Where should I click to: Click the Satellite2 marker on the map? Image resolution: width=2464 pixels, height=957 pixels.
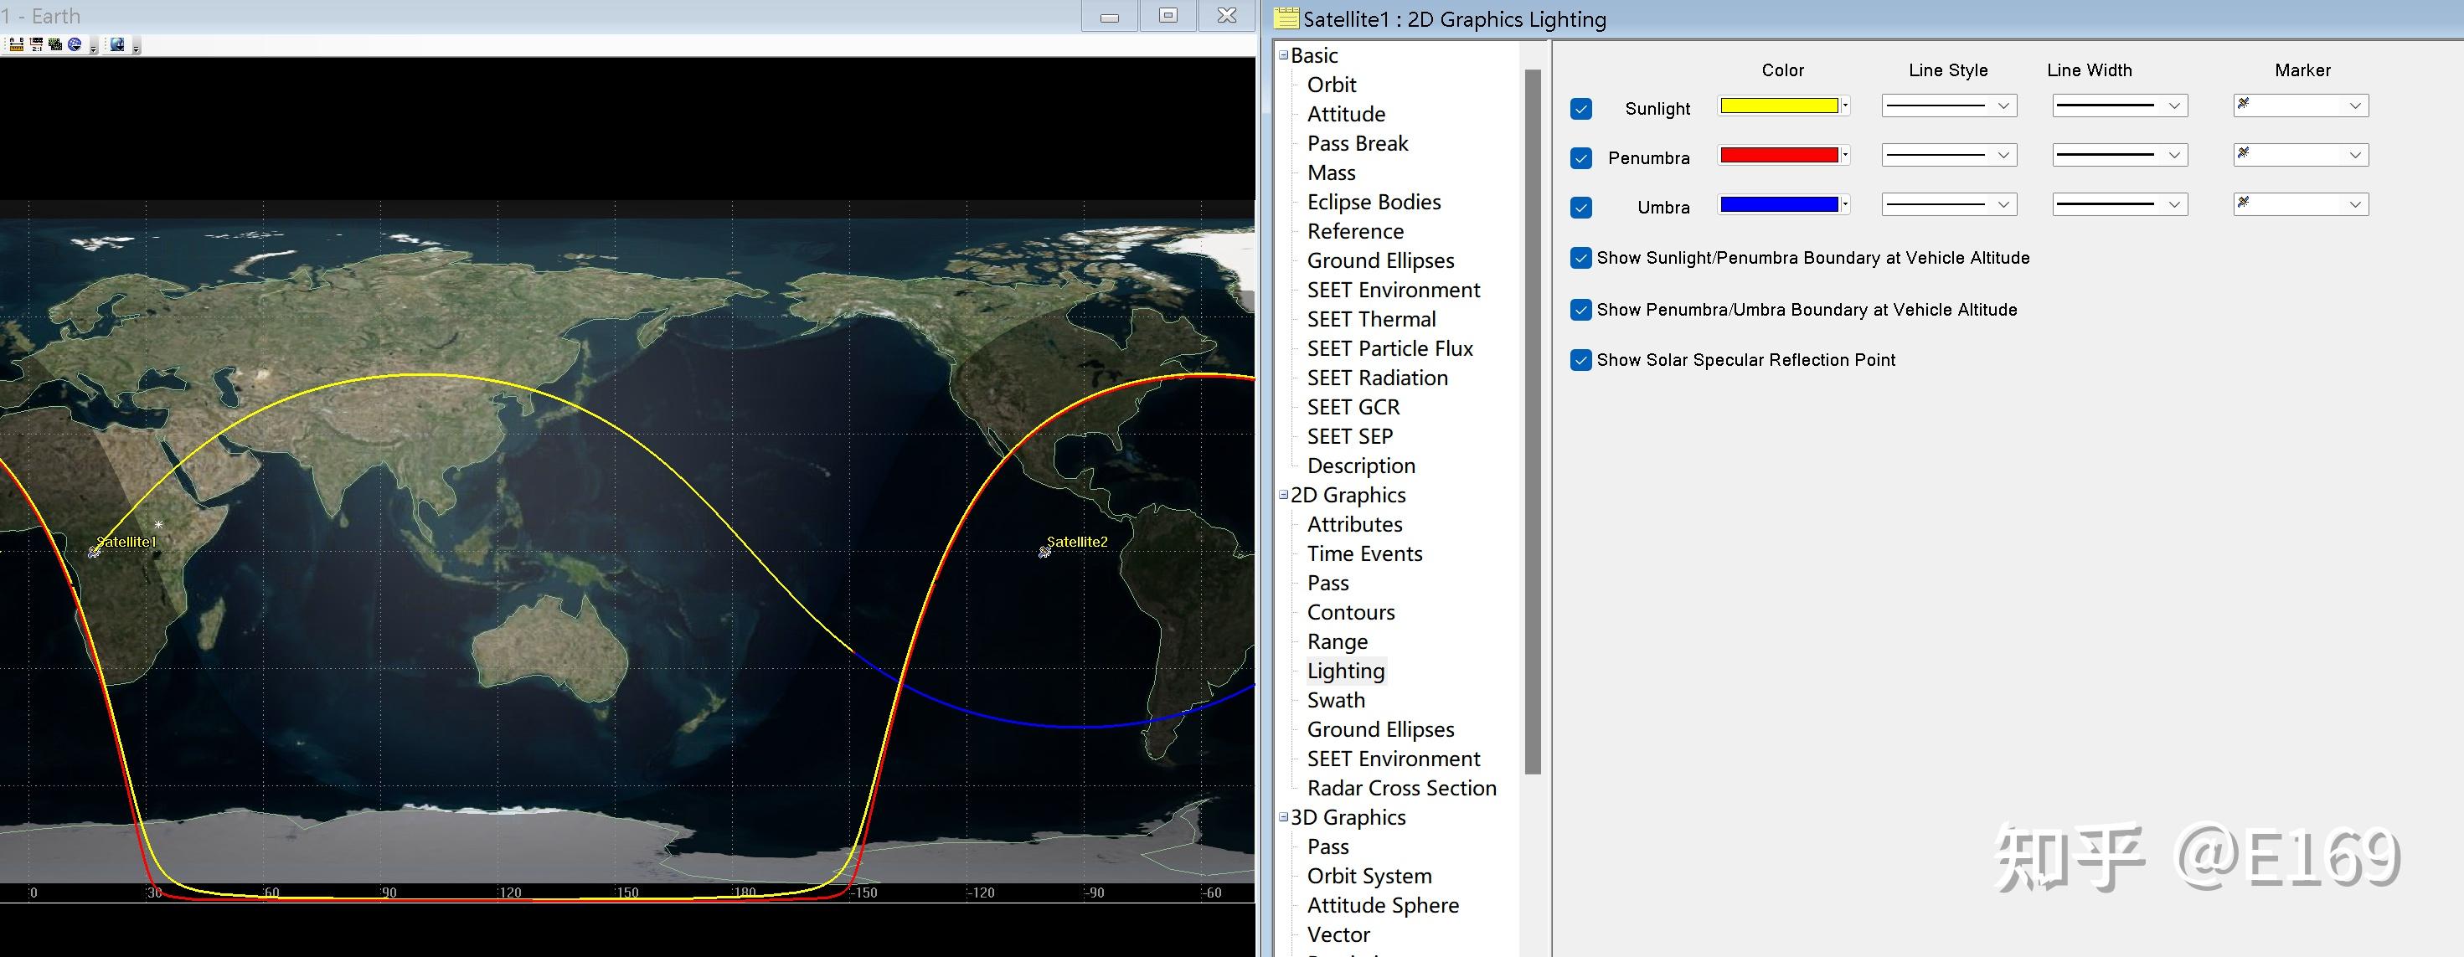(1044, 552)
